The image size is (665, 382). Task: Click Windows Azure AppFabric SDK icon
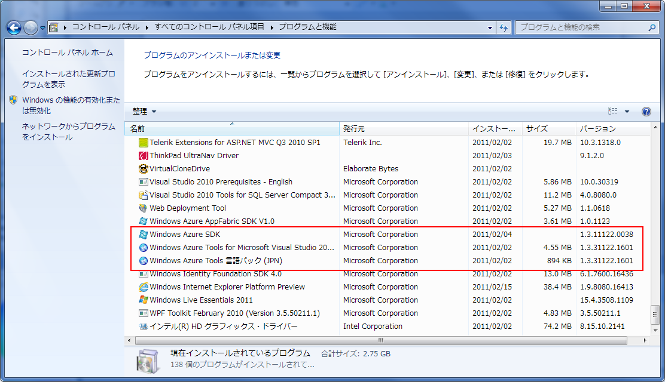[144, 221]
